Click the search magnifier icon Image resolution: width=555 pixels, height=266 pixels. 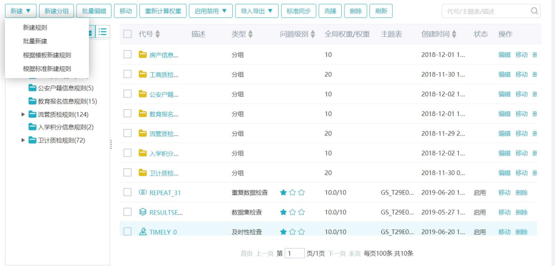coord(534,11)
